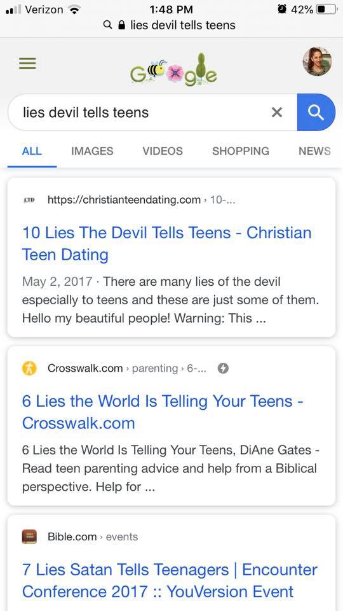Screen dimensions: 343x611
Task: Switch to the Images tab
Action: (92, 151)
